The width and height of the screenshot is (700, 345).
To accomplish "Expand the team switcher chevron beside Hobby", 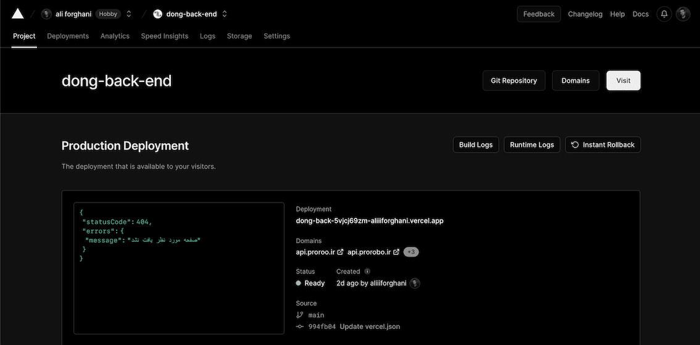I will [x=129, y=14].
